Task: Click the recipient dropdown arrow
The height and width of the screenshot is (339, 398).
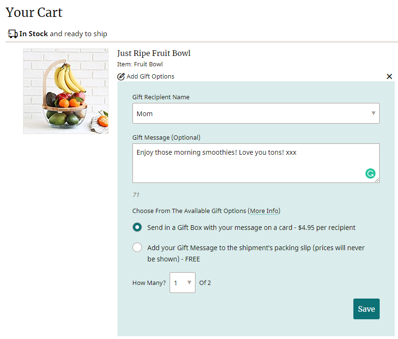Action: coord(373,113)
